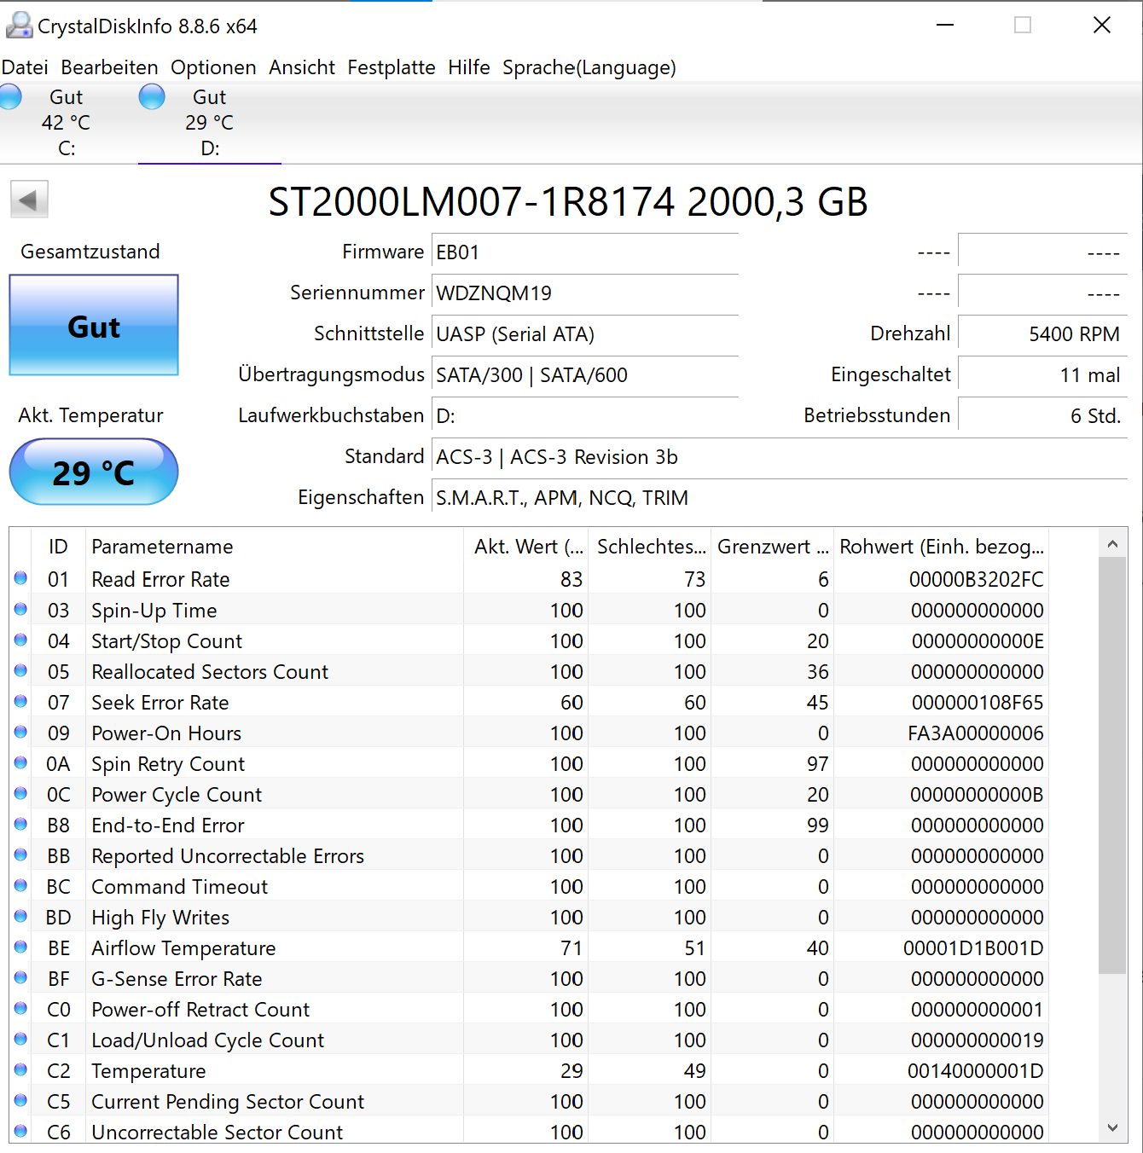The image size is (1143, 1153).
Task: Click status orb for End-to-End Error
Action: pyautogui.click(x=20, y=824)
